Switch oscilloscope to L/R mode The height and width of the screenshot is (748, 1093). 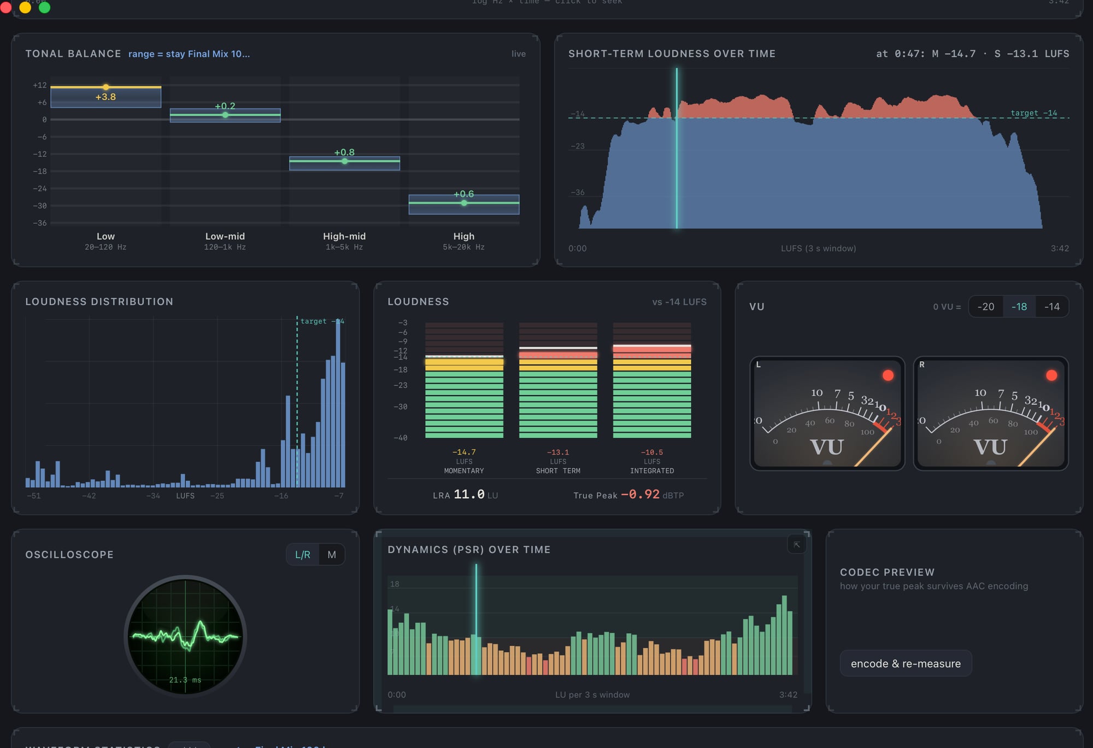coord(303,555)
